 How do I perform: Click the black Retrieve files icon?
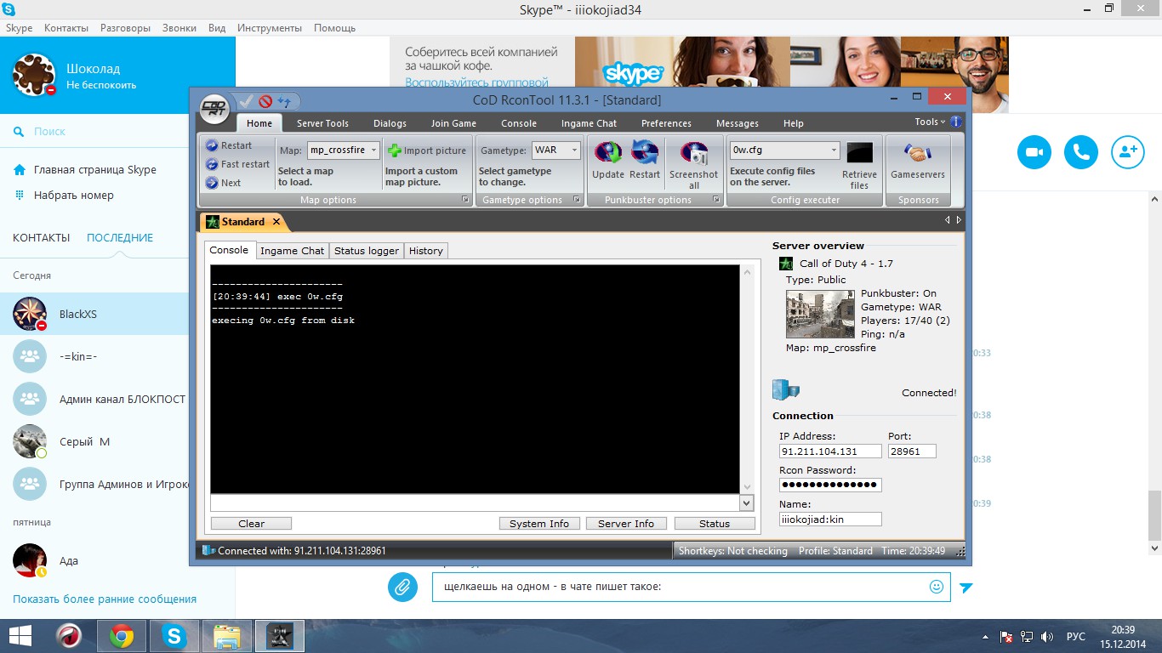(x=859, y=153)
